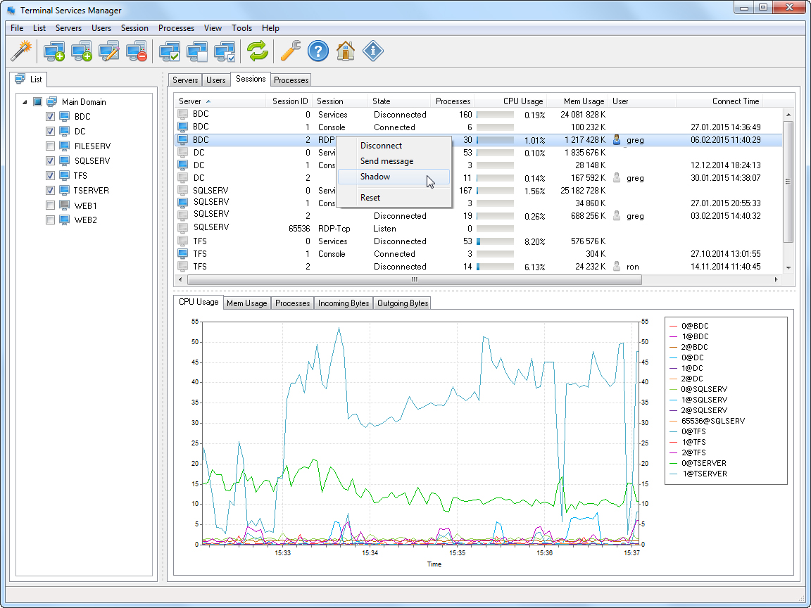Choose Shadow from the context menu

click(375, 177)
